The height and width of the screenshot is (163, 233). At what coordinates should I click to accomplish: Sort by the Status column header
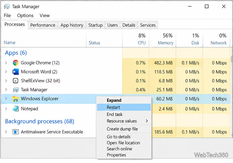tap(94, 43)
